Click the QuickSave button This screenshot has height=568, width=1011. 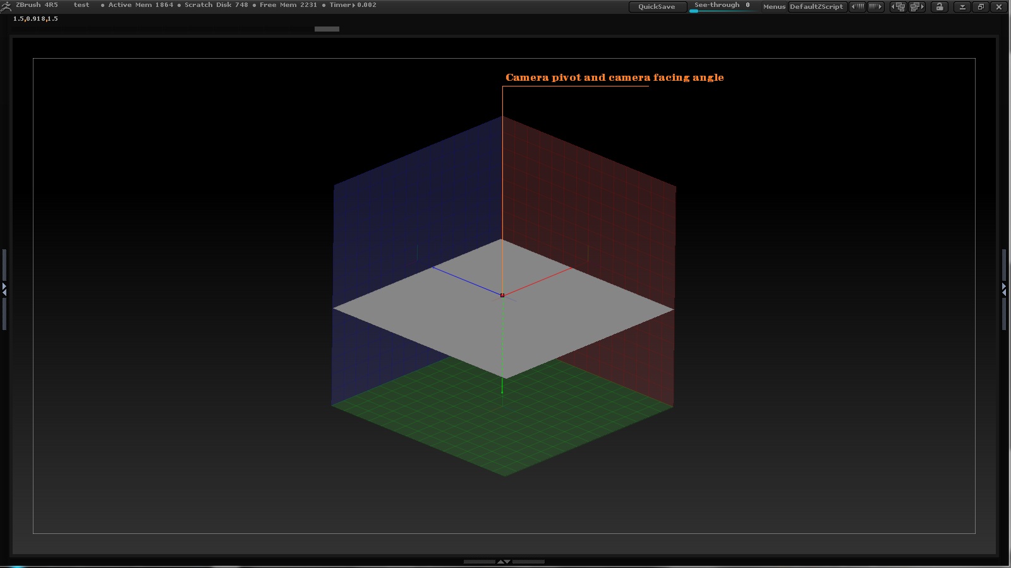(657, 7)
